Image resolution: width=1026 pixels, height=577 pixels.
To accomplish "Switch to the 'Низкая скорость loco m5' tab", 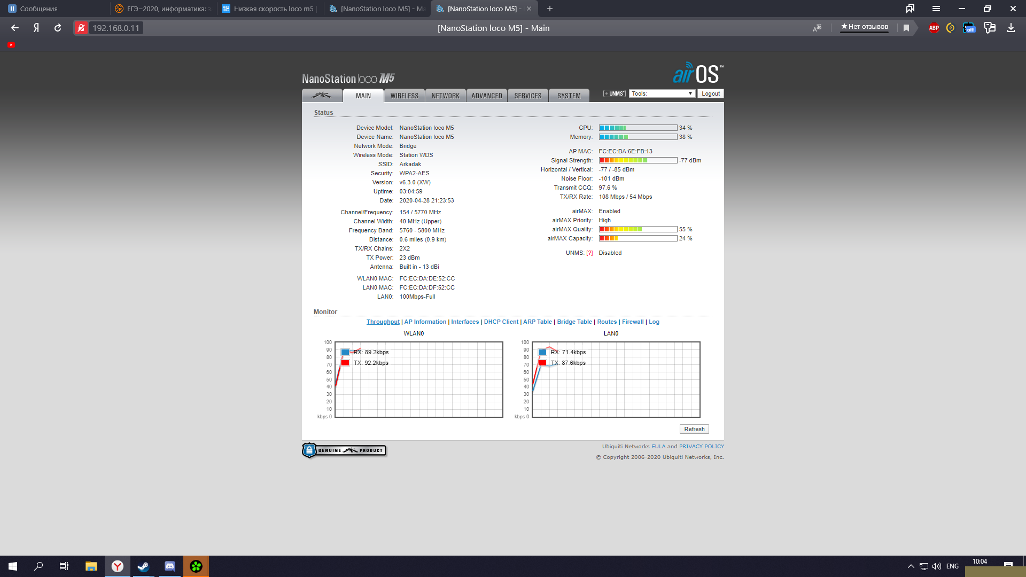I will pyautogui.click(x=270, y=9).
